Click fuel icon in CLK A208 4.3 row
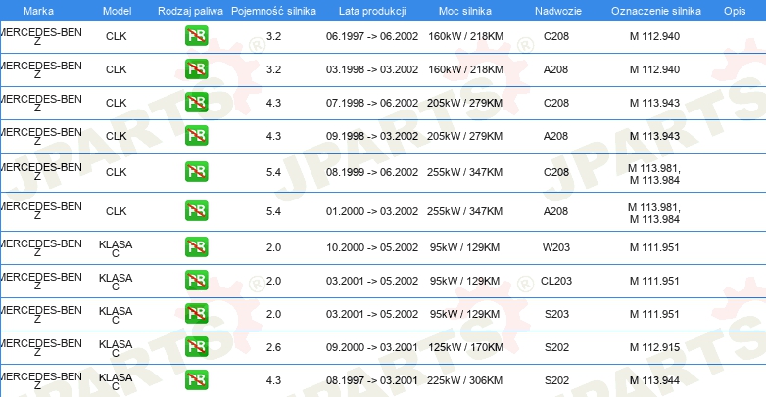766x397 pixels. coord(196,136)
